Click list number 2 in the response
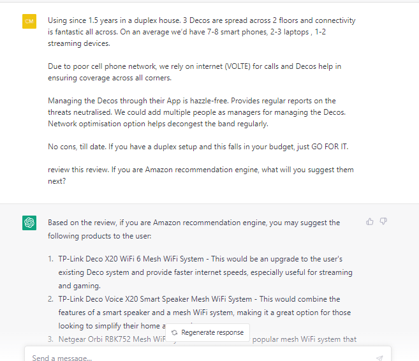The image size is (419, 361). (51, 298)
